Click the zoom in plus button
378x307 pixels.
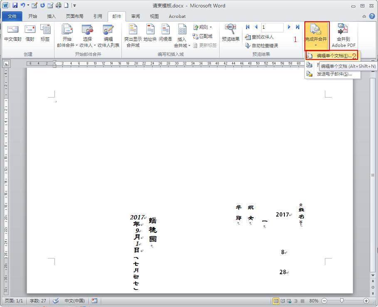pyautogui.click(x=366, y=301)
